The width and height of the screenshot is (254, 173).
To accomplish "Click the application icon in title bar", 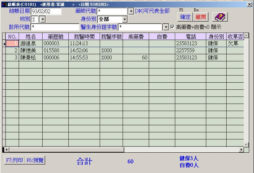I will pos(4,5).
